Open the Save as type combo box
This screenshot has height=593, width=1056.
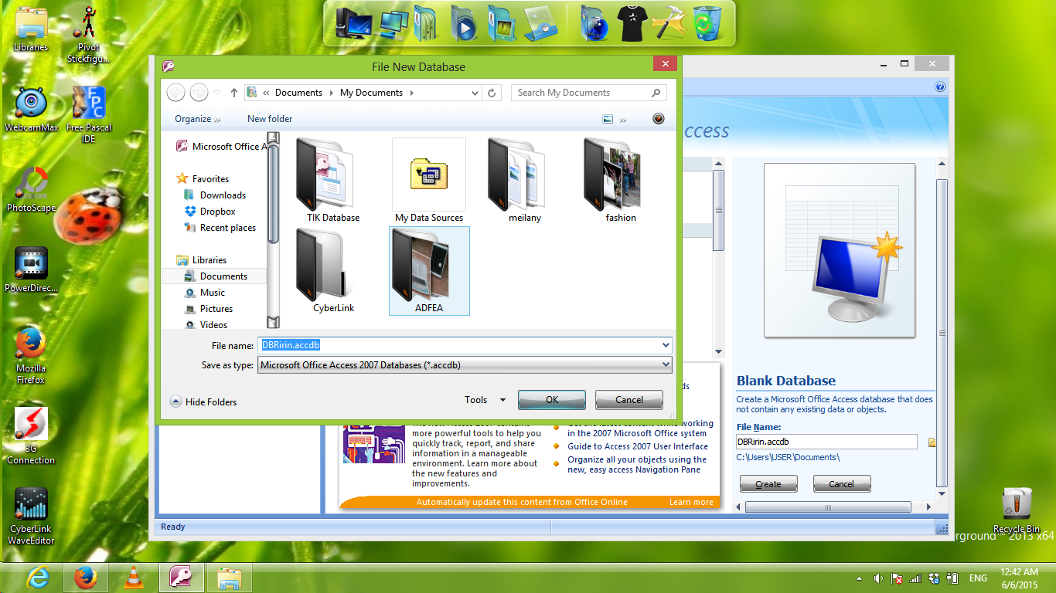pos(465,365)
